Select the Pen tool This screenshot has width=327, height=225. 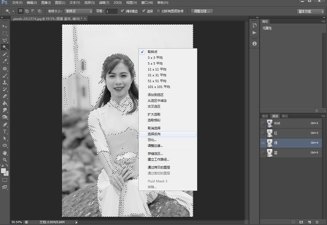[x=5, y=124]
